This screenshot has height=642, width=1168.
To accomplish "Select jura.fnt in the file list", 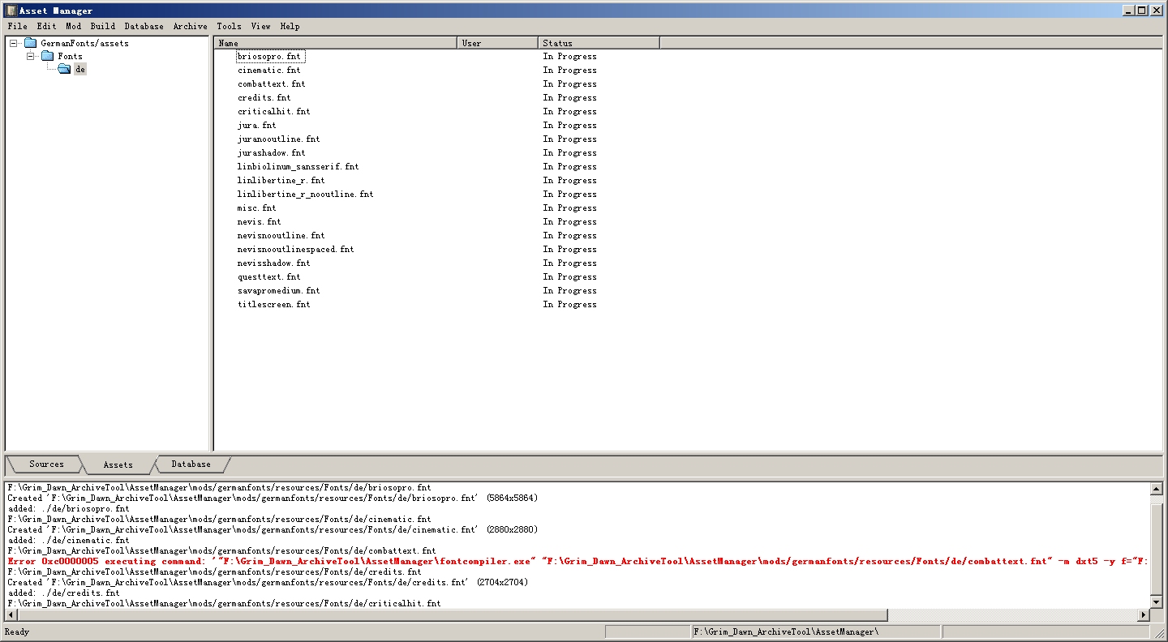I will click(256, 126).
